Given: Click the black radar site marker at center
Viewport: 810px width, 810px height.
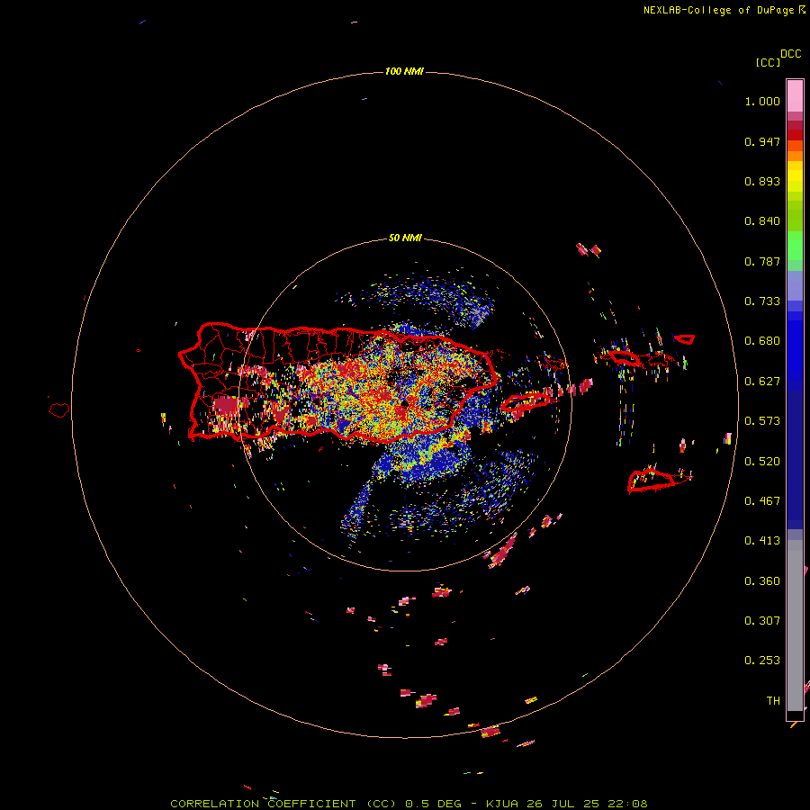Looking at the screenshot, I should pos(405,402).
